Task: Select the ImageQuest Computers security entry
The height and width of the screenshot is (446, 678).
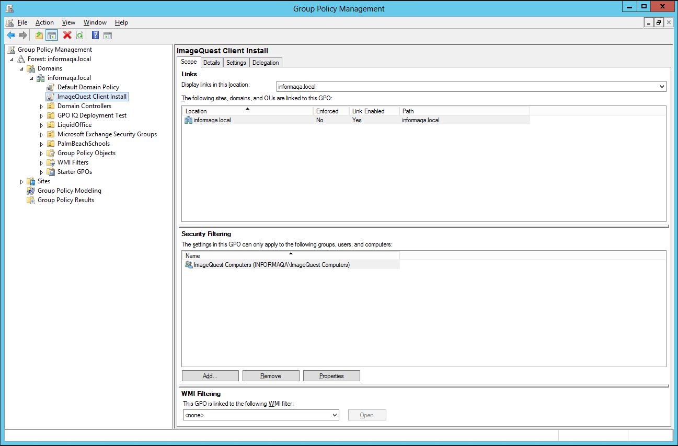Action: [x=291, y=265]
